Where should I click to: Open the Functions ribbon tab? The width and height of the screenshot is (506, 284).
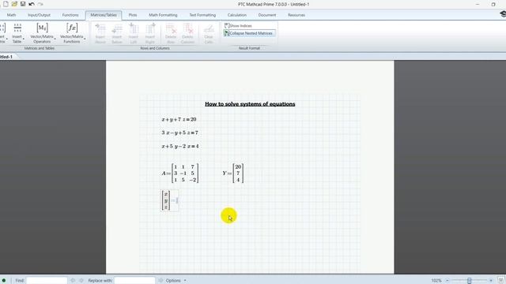pos(70,15)
